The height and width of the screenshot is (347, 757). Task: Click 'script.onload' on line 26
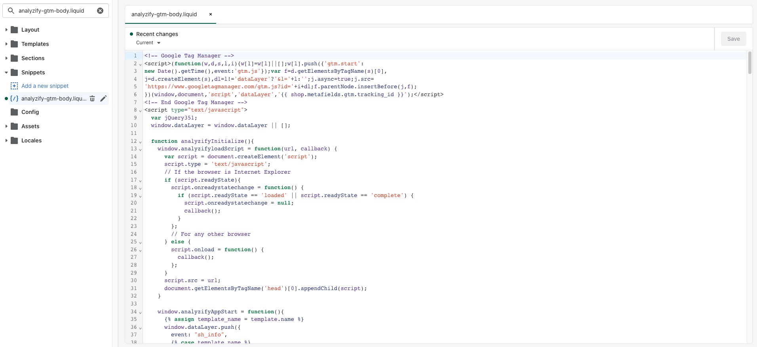point(192,250)
